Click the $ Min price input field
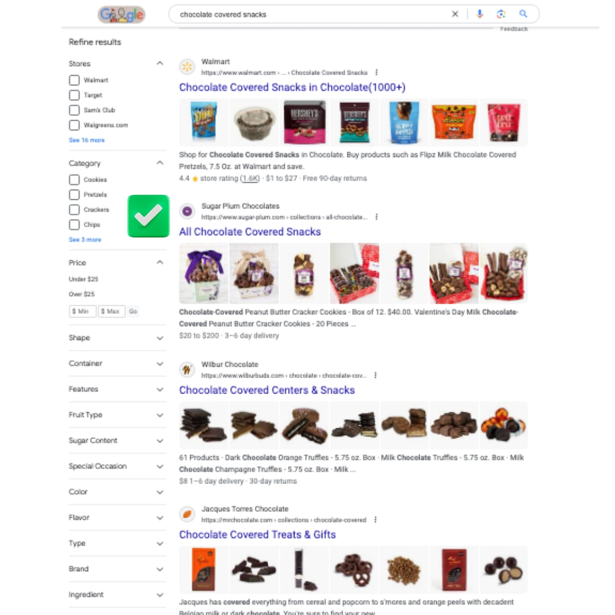Viewport: 615px width, 615px height. [83, 311]
